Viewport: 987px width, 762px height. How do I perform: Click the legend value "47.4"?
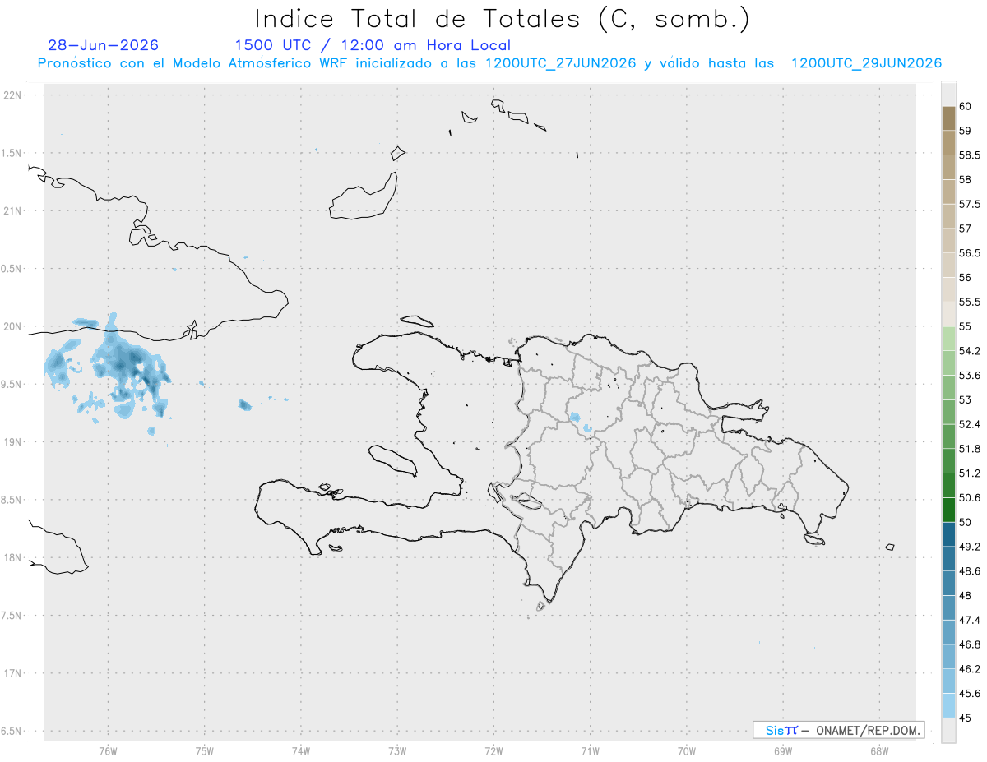click(970, 620)
